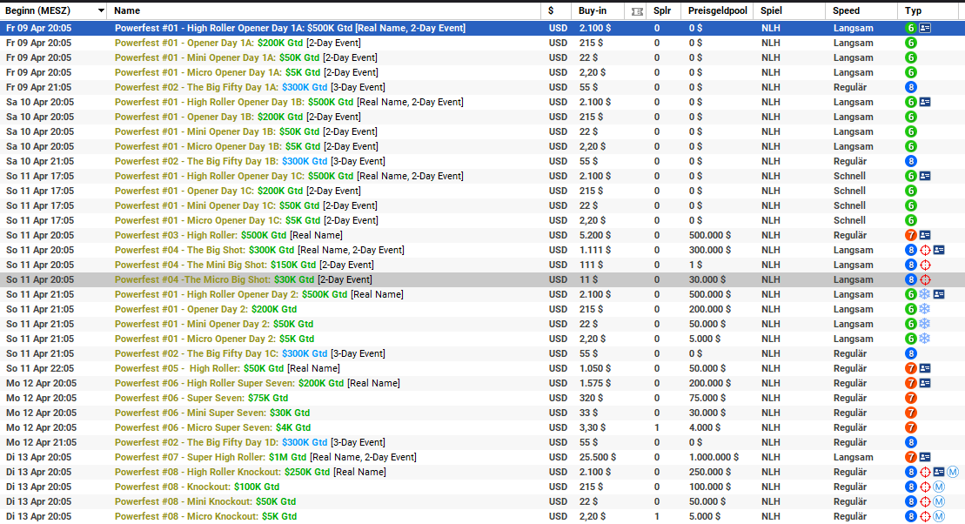This screenshot has height=524, width=965.
Task: Sort by the Splr column header
Action: (x=662, y=11)
